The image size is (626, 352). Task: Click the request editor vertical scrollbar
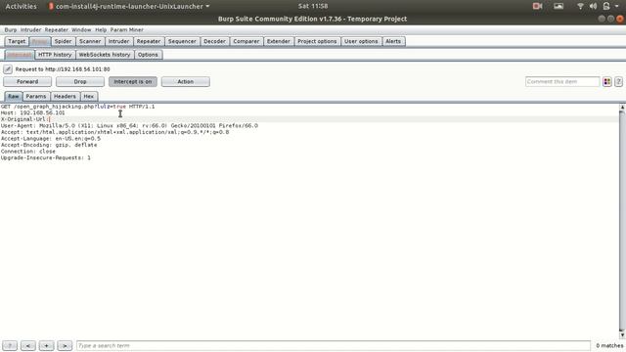click(622, 221)
